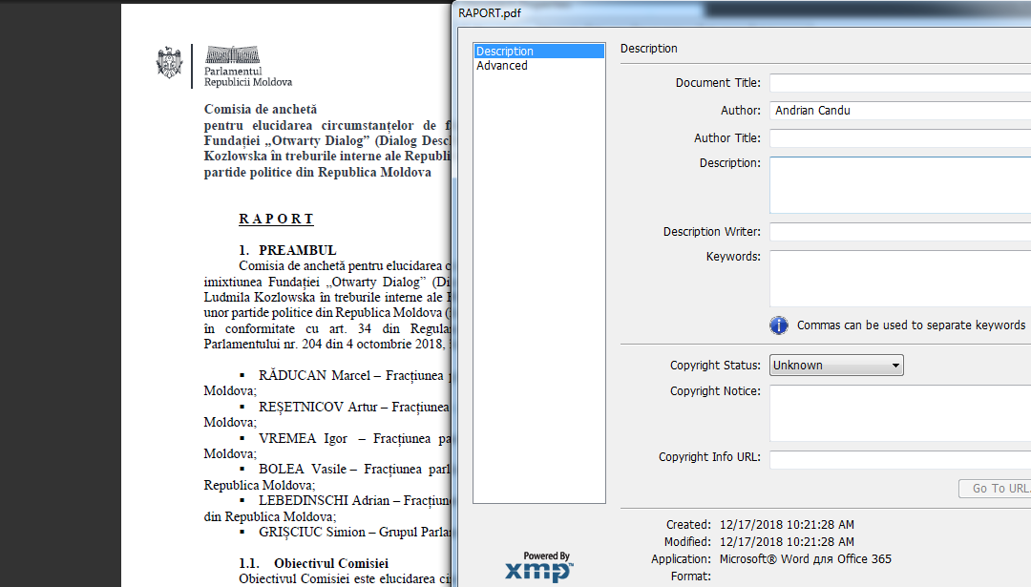The image size is (1031, 587).
Task: Click inside the Copyright Notice text area
Action: click(x=899, y=413)
